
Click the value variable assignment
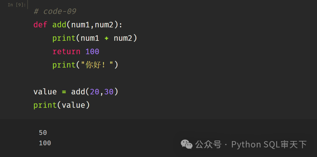click(x=45, y=92)
